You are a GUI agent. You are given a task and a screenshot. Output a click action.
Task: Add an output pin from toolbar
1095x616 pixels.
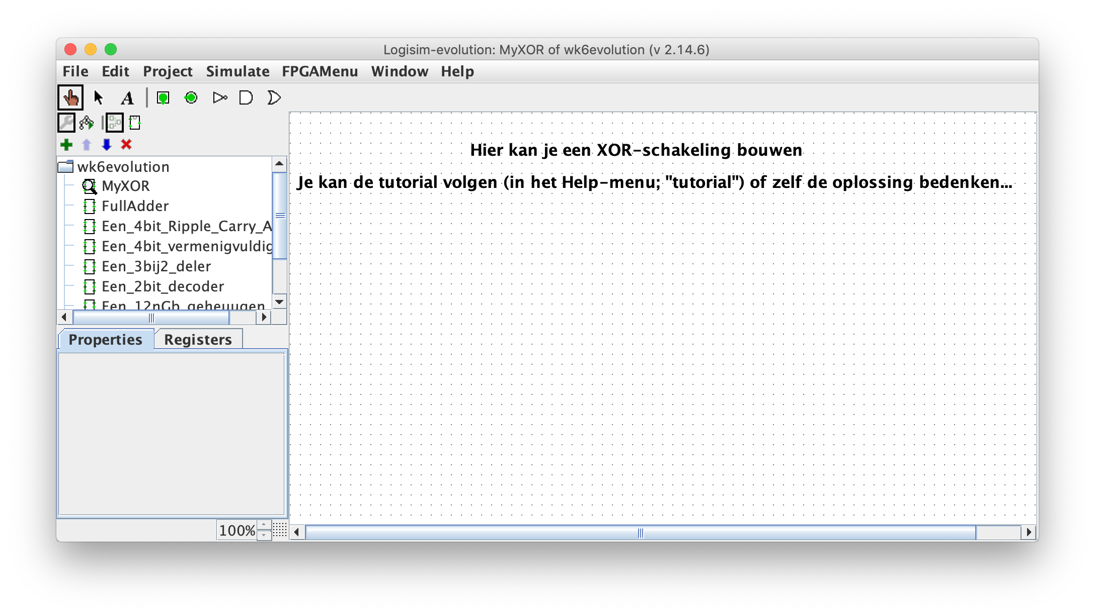(191, 97)
